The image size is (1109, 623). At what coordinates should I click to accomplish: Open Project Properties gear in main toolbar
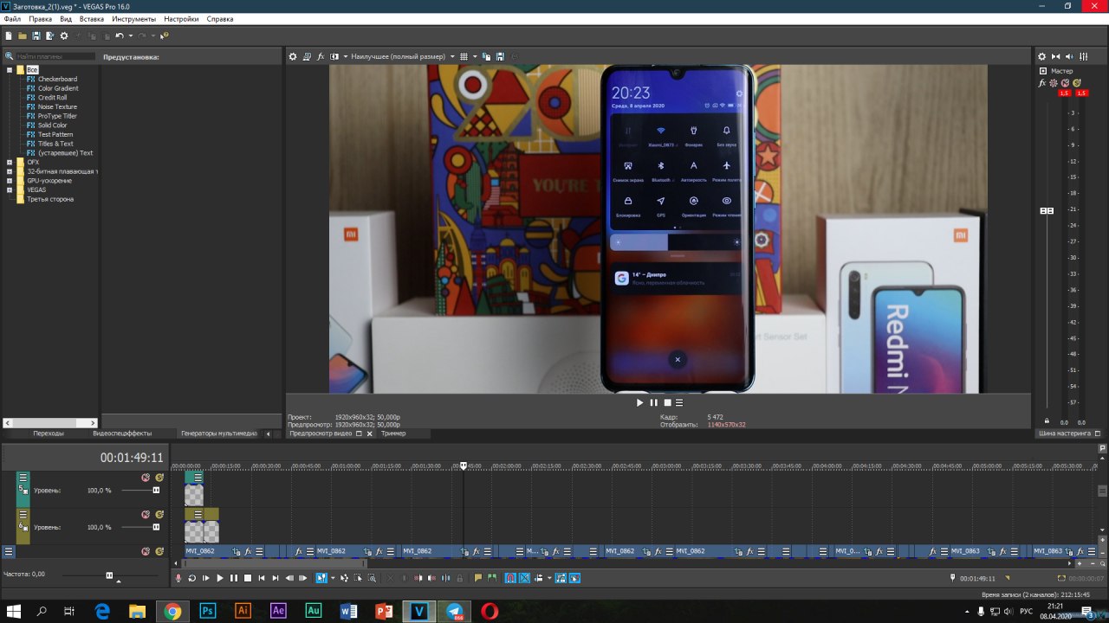(63, 35)
